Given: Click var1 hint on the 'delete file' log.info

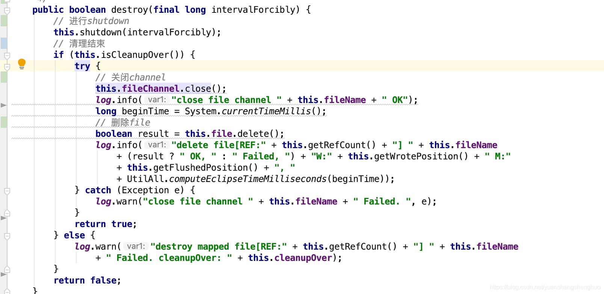Looking at the screenshot, I should [157, 145].
